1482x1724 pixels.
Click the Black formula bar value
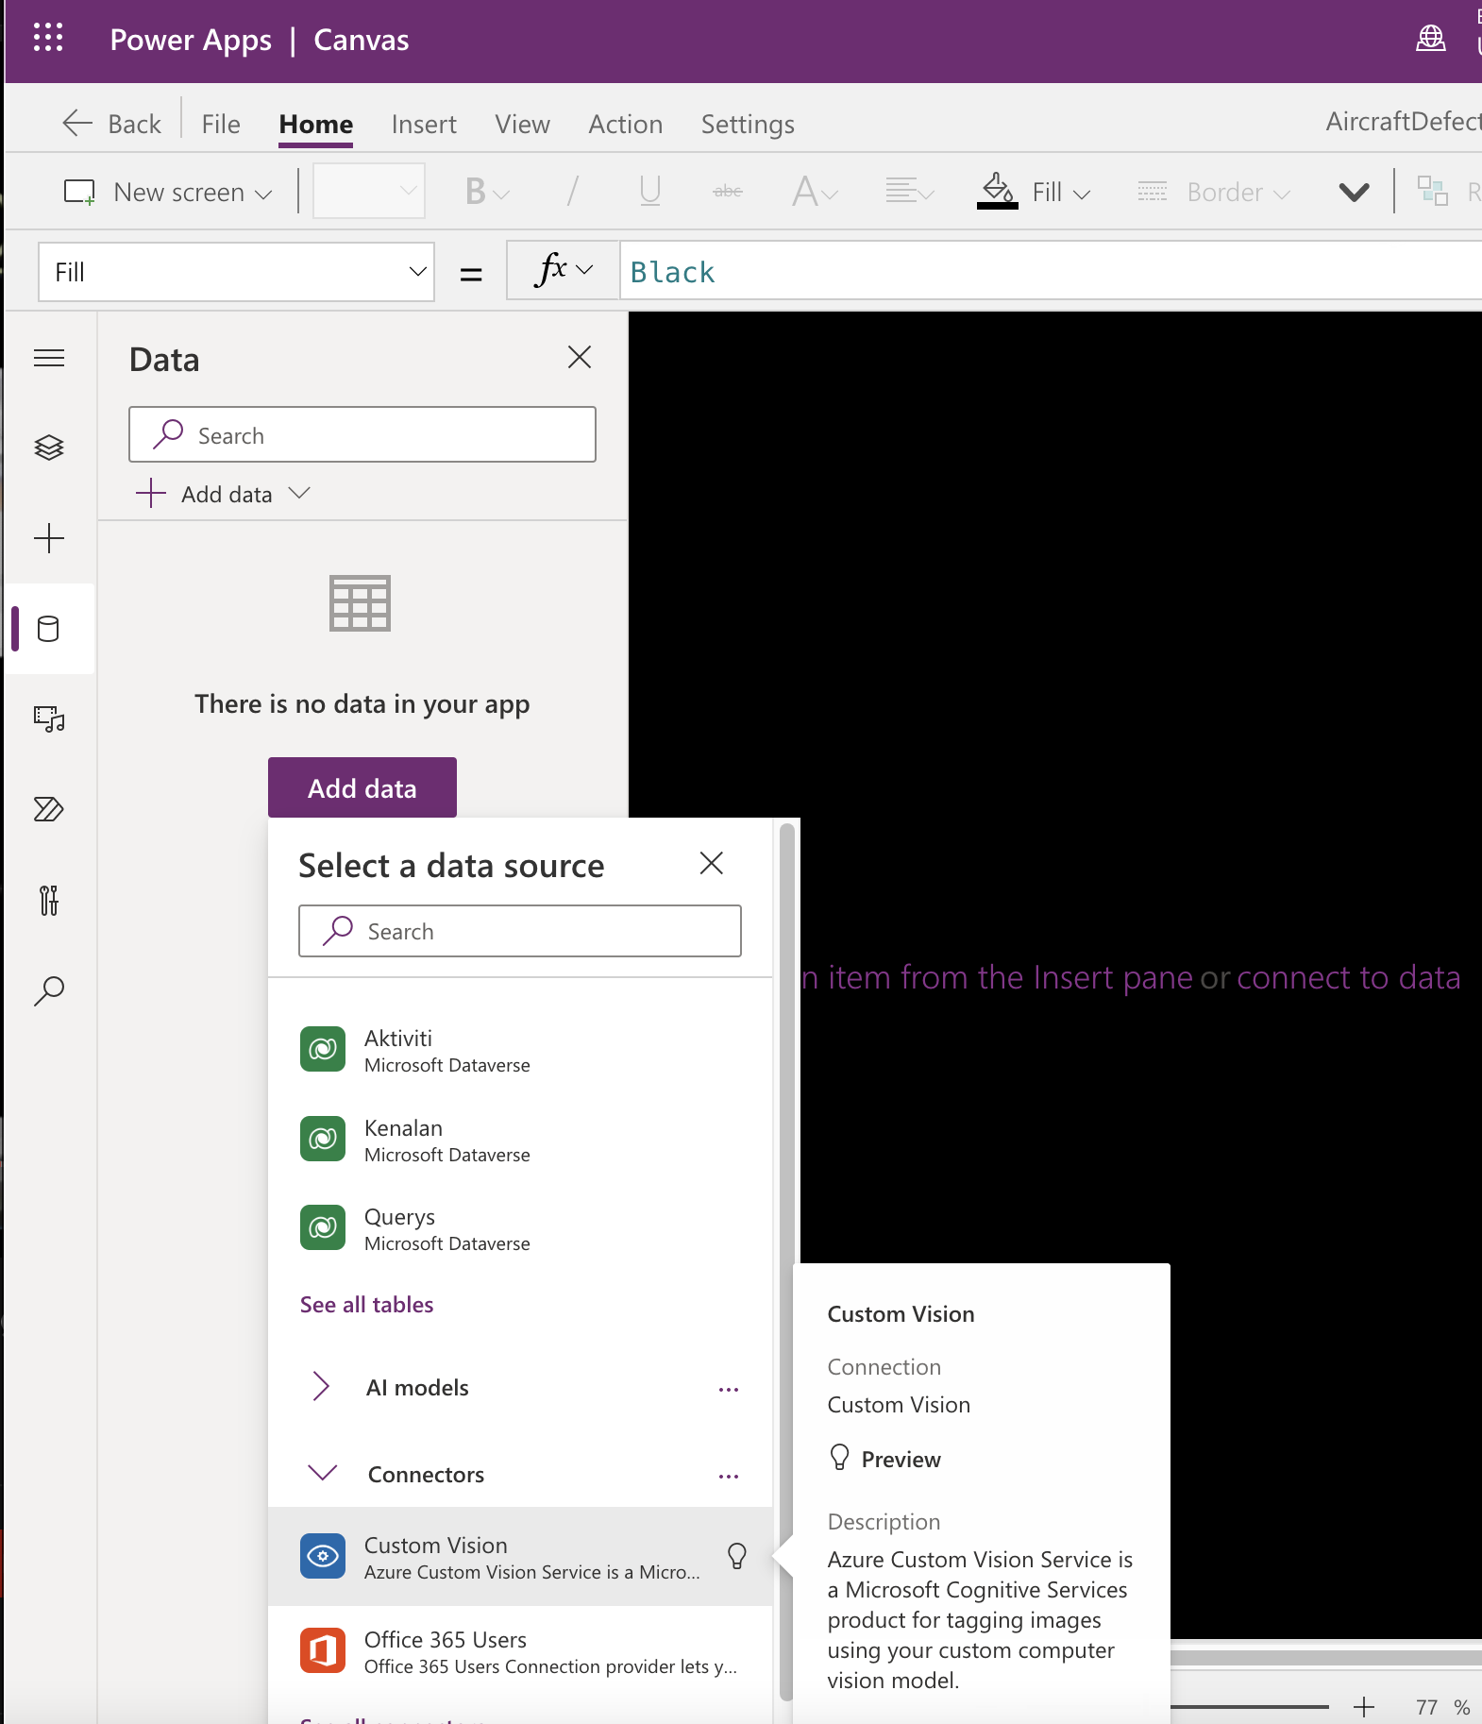click(672, 272)
